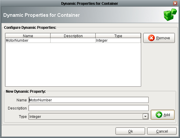The image size is (180, 138).
Task: Click the green cubes container icon
Action: (170, 15)
